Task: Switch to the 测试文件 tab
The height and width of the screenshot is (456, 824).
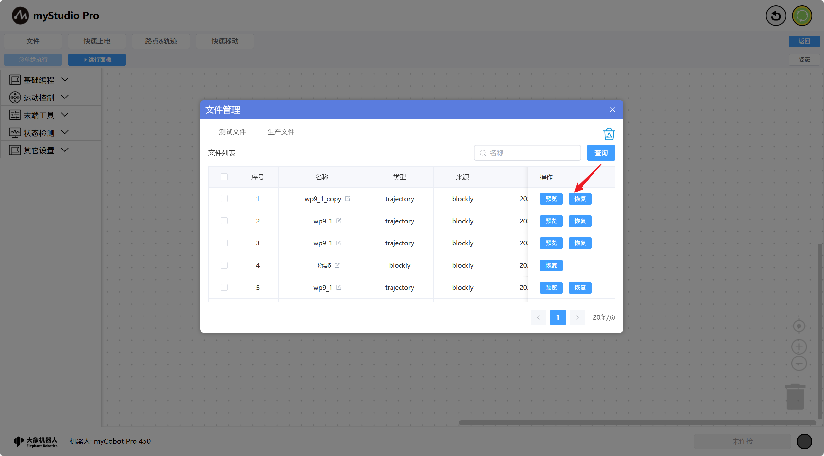Action: 232,132
